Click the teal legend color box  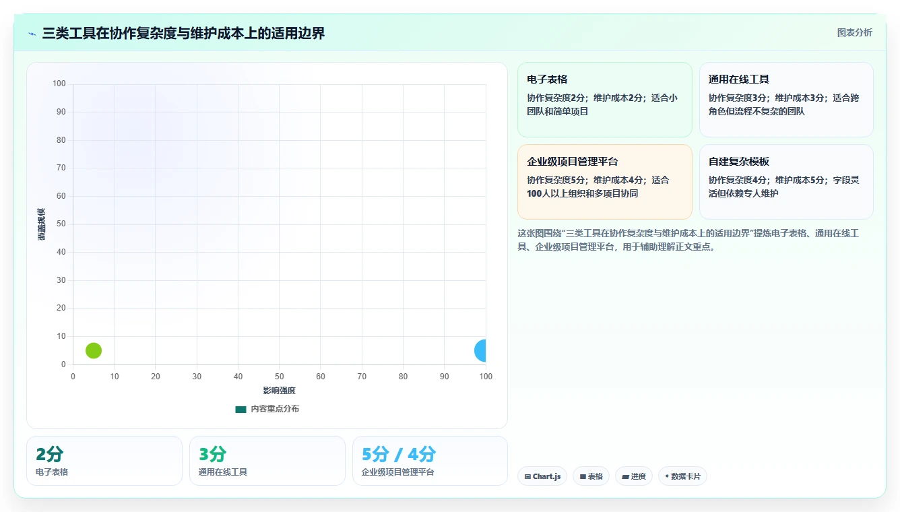(x=240, y=409)
